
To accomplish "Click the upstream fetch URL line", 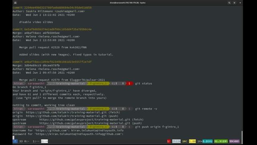I will [x=78, y=120].
